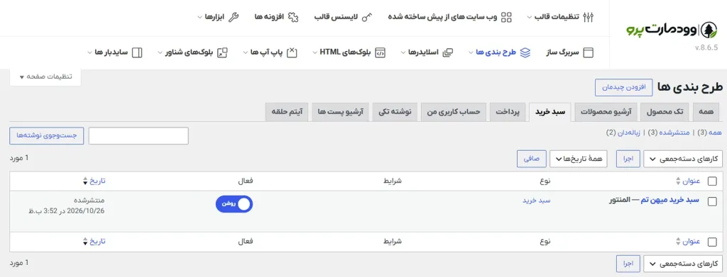Sort by date arrows in table header
Image resolution: width=727 pixels, height=277 pixels.
click(85, 181)
